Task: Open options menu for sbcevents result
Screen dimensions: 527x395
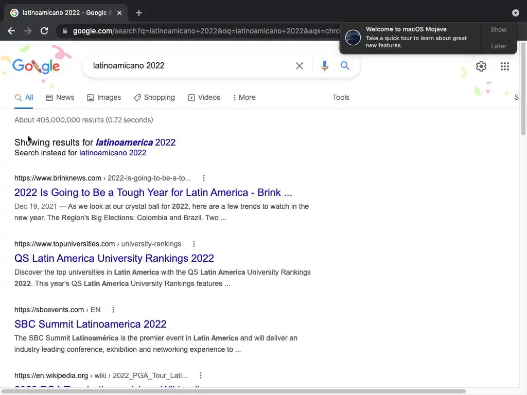Action: click(x=113, y=310)
